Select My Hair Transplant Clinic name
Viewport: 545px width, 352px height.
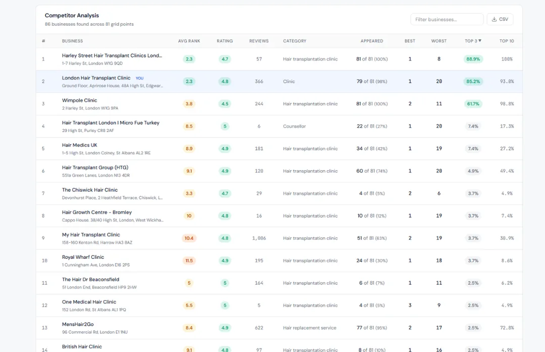point(91,235)
